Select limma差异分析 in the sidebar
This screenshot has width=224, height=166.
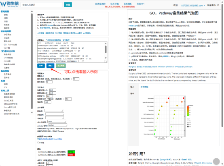(10, 107)
